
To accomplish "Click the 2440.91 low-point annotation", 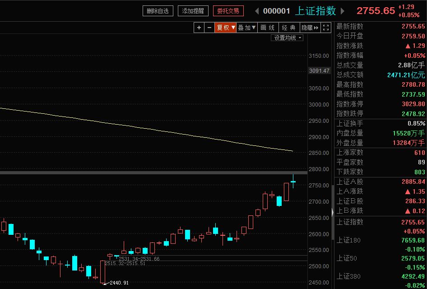I will pos(119,283).
